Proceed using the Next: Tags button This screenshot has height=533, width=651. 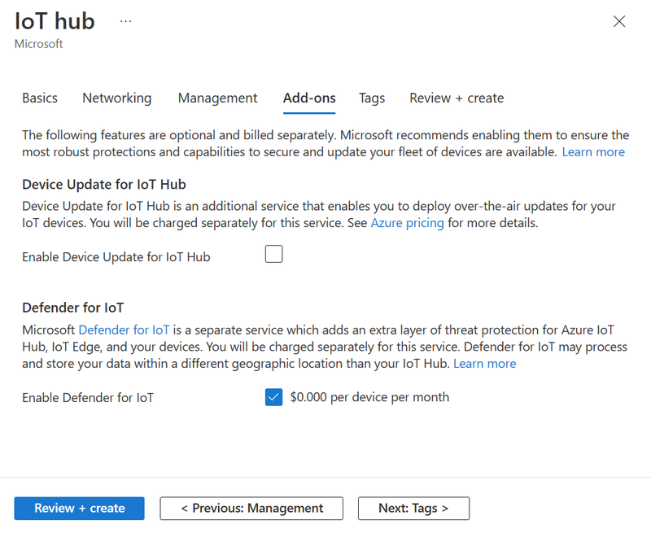coord(413,508)
